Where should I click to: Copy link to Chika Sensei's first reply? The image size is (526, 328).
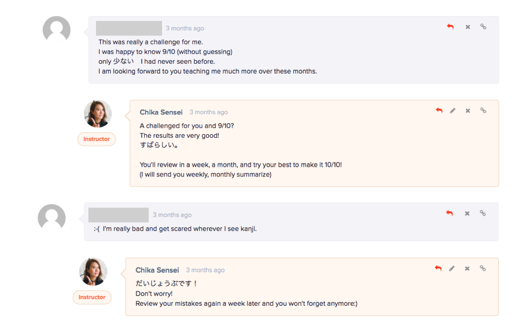coord(483,111)
